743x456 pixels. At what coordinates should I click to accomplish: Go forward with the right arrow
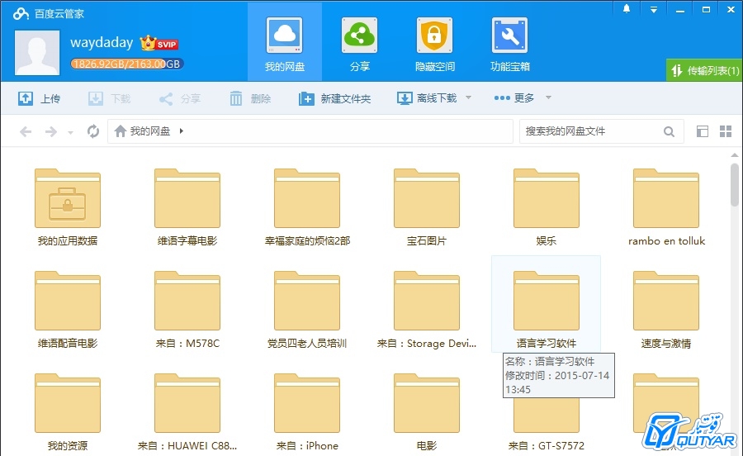(50, 131)
